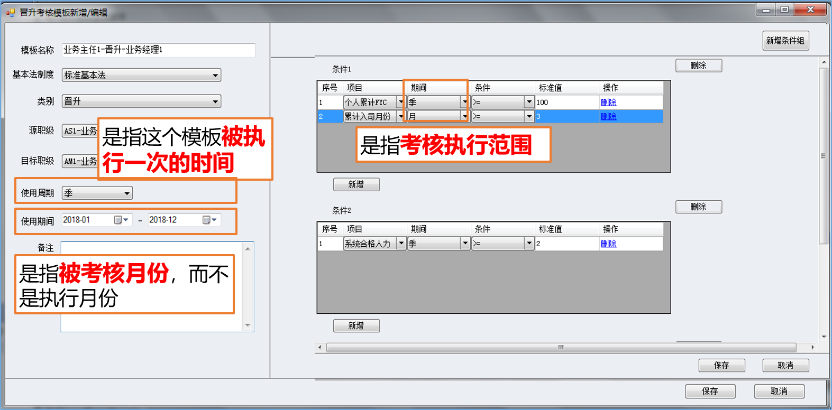Open 条件 operator dropdown in 条件2 row

coord(528,243)
